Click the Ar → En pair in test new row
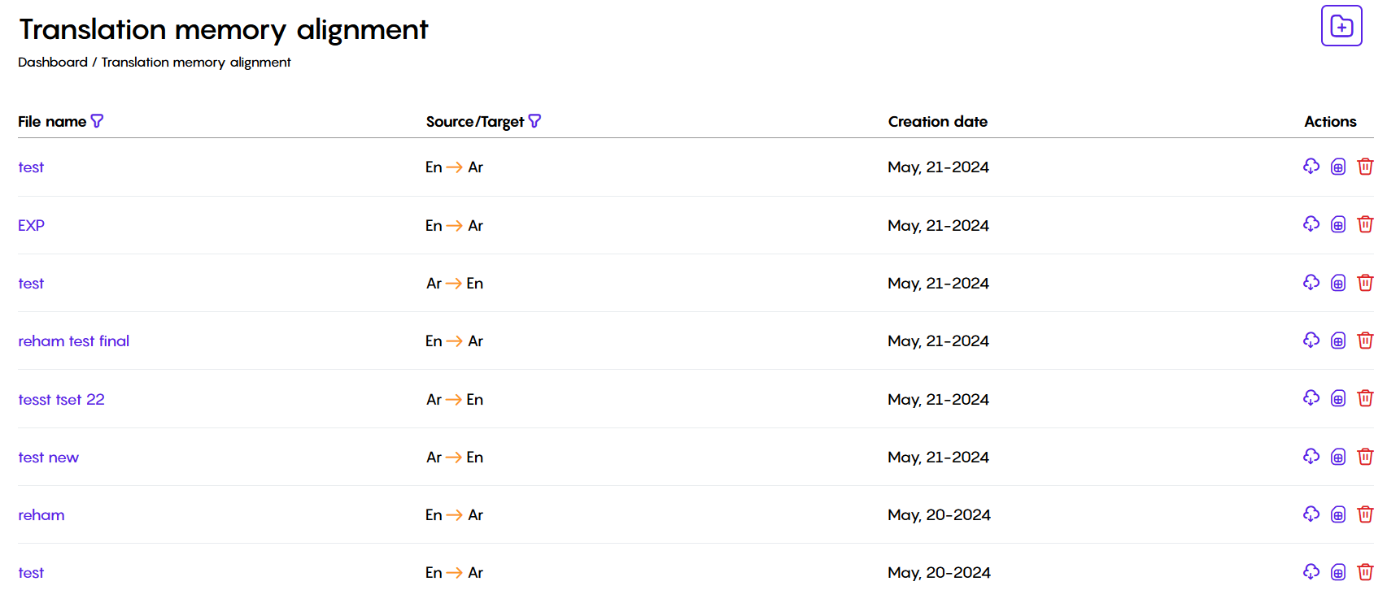 455,458
